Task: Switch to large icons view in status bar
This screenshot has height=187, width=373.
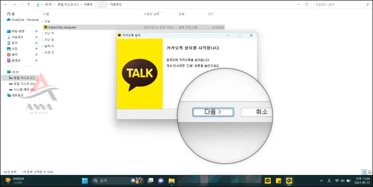Action: pos(370,172)
